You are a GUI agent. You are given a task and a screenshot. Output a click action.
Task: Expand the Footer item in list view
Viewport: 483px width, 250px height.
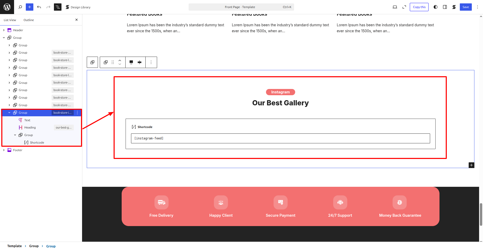pyautogui.click(x=4, y=150)
